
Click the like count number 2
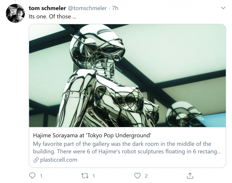tap(146, 176)
